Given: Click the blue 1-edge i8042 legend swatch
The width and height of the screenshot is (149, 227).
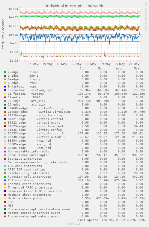Looking at the screenshot, I should tap(5, 76).
